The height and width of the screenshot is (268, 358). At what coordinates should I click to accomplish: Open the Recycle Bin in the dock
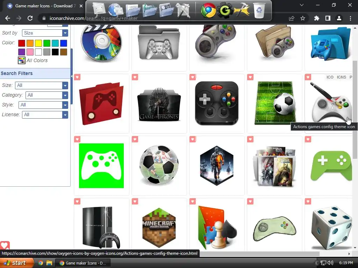pos(259,10)
